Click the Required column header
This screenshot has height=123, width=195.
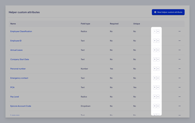(x=114, y=24)
